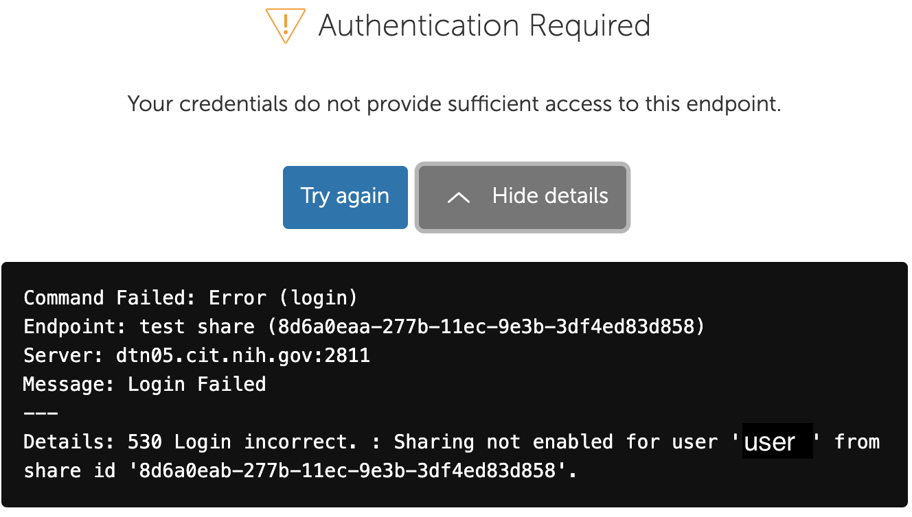Click the triple-dash separator line
Image resolution: width=912 pixels, height=517 pixels.
point(41,413)
